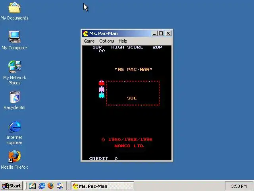
Task: Click the NAMCO LTD. text
Action: click(x=129, y=146)
